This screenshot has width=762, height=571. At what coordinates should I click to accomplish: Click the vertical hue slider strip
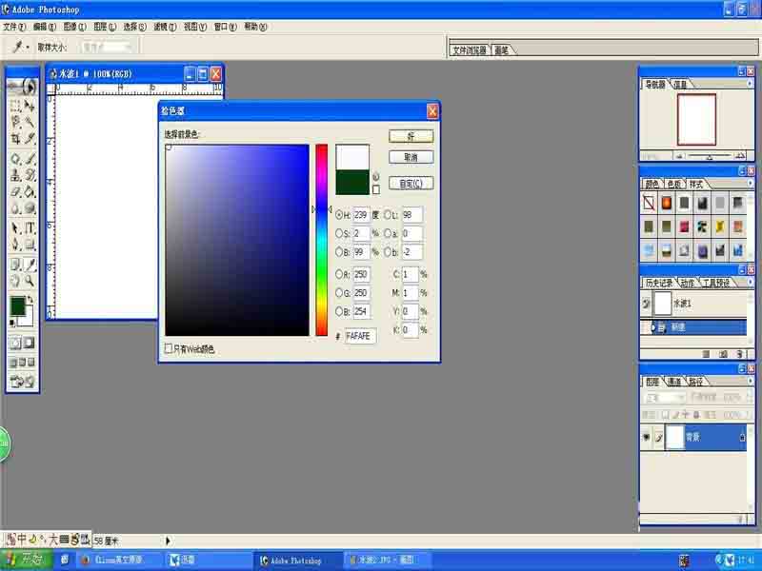pyautogui.click(x=322, y=240)
